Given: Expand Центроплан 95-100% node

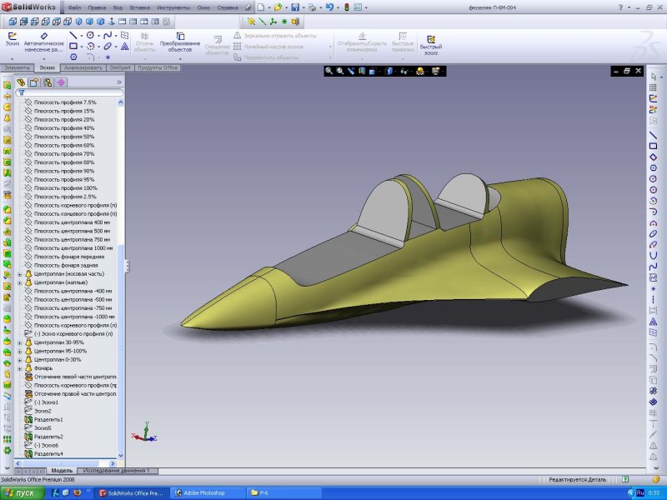Looking at the screenshot, I should point(19,351).
